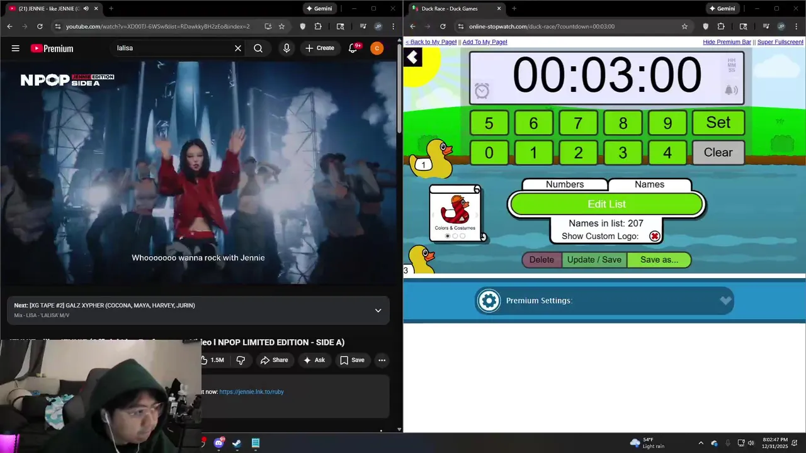Select the first dot on costumes card
Screen dimensions: 806x453
pyautogui.click(x=448, y=236)
